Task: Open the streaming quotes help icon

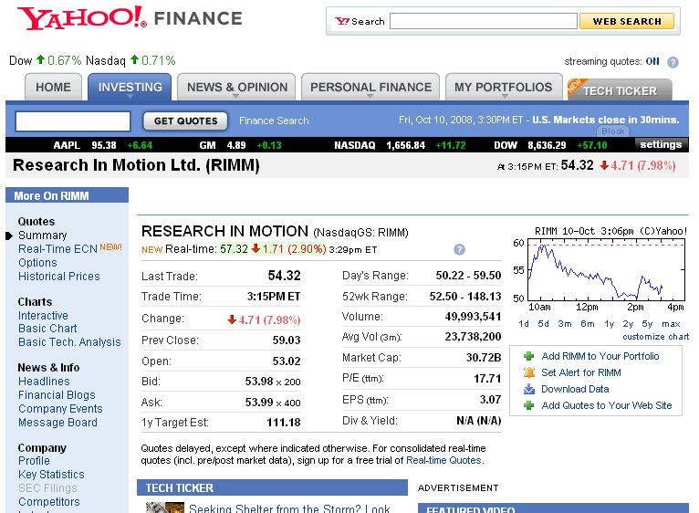Action: [x=673, y=62]
